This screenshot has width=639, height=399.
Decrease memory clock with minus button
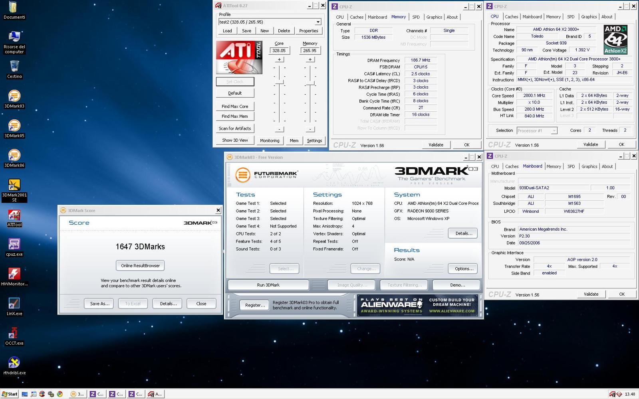pyautogui.click(x=310, y=129)
